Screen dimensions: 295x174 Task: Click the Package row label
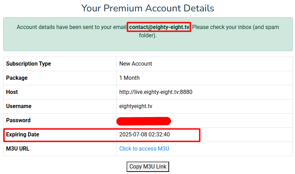17,78
